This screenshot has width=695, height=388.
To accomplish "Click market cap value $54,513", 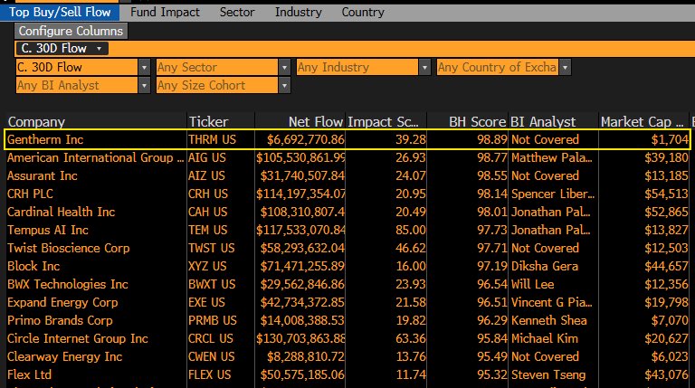I will (x=666, y=194).
